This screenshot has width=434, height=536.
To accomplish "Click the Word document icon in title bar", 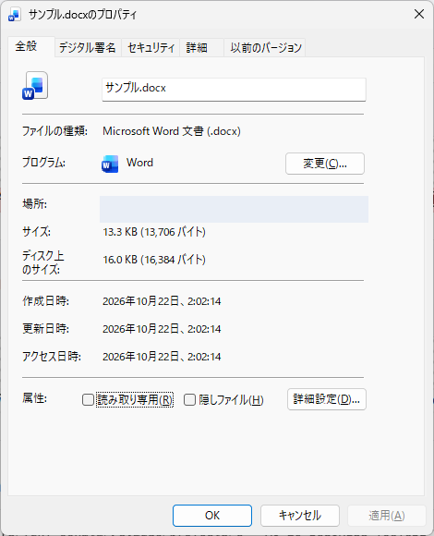I will tap(15, 15).
